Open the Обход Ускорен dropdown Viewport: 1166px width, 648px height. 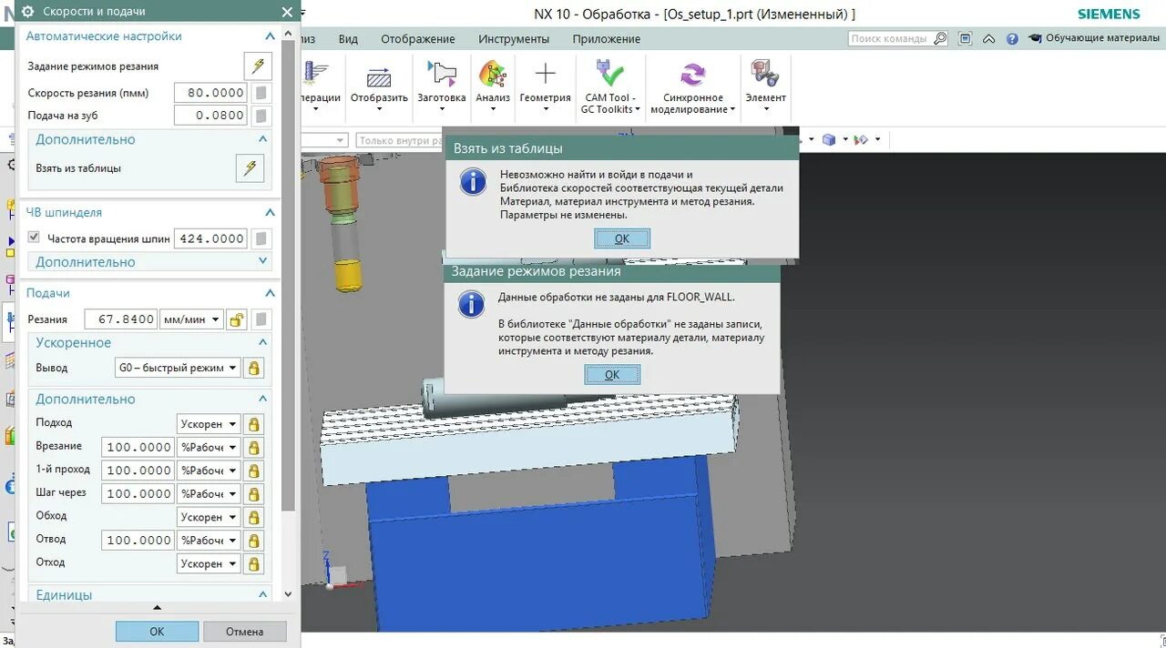pyautogui.click(x=209, y=517)
